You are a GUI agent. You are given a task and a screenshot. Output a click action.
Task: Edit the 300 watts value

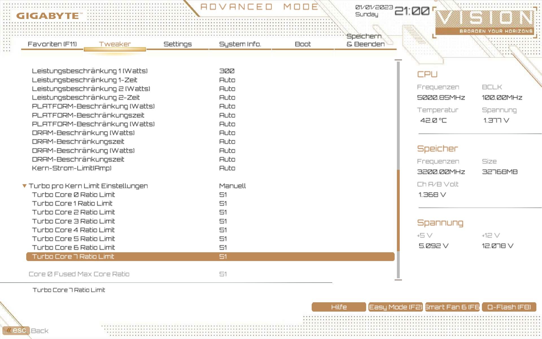pyautogui.click(x=227, y=71)
